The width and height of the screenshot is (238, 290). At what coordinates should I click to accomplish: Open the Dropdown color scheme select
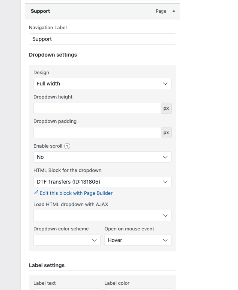pos(67,240)
